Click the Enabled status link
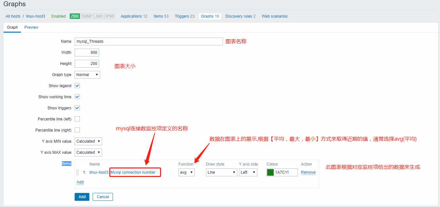Image resolution: width=440 pixels, height=207 pixels. pyautogui.click(x=59, y=16)
